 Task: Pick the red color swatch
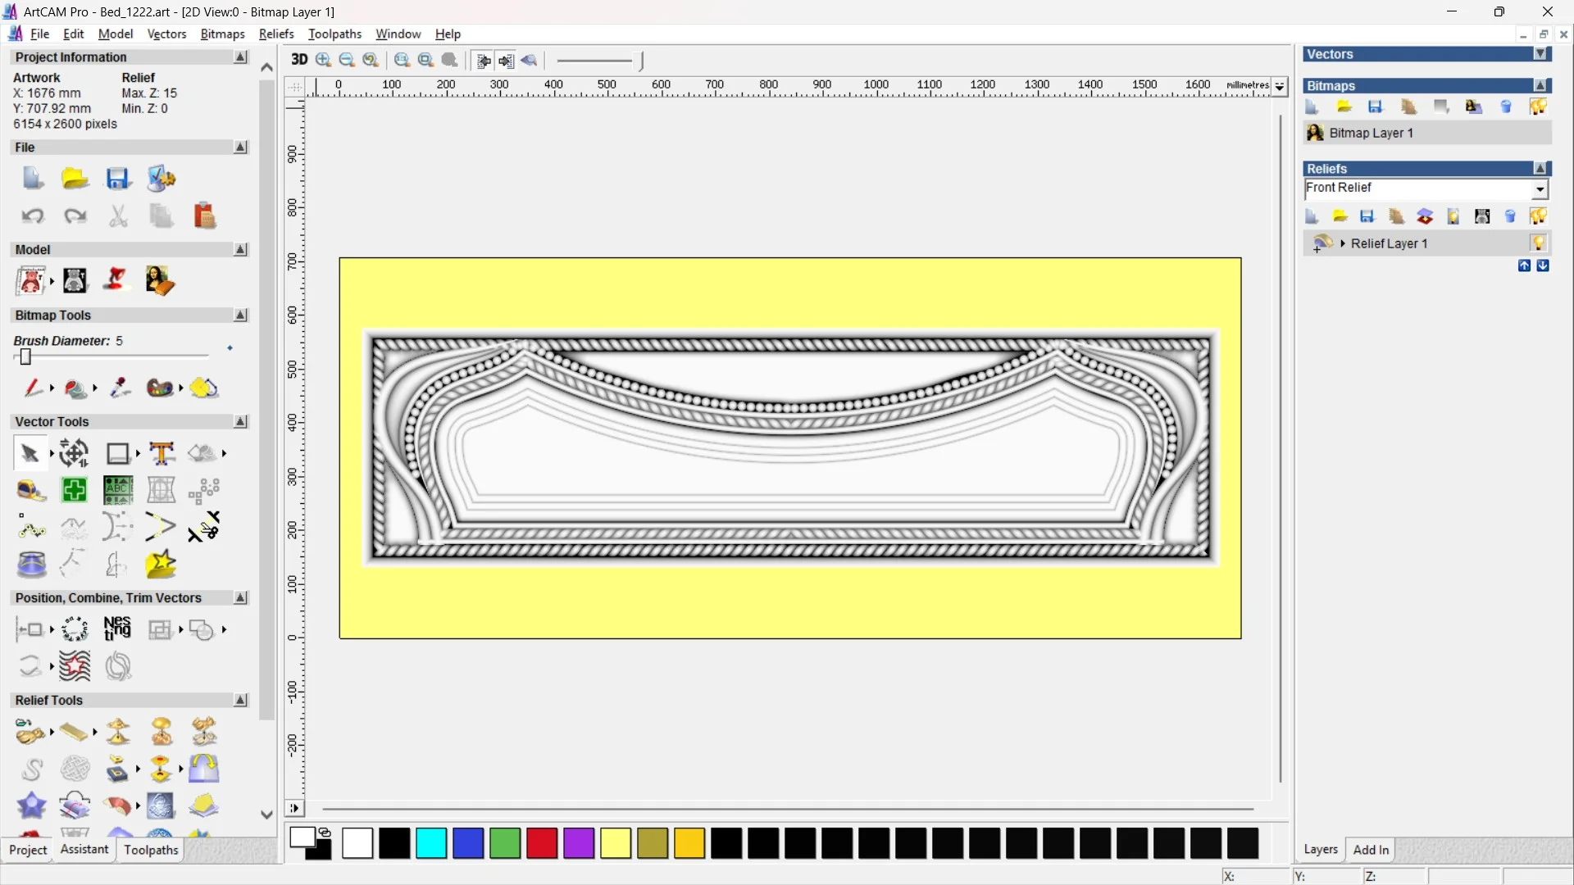coord(542,843)
